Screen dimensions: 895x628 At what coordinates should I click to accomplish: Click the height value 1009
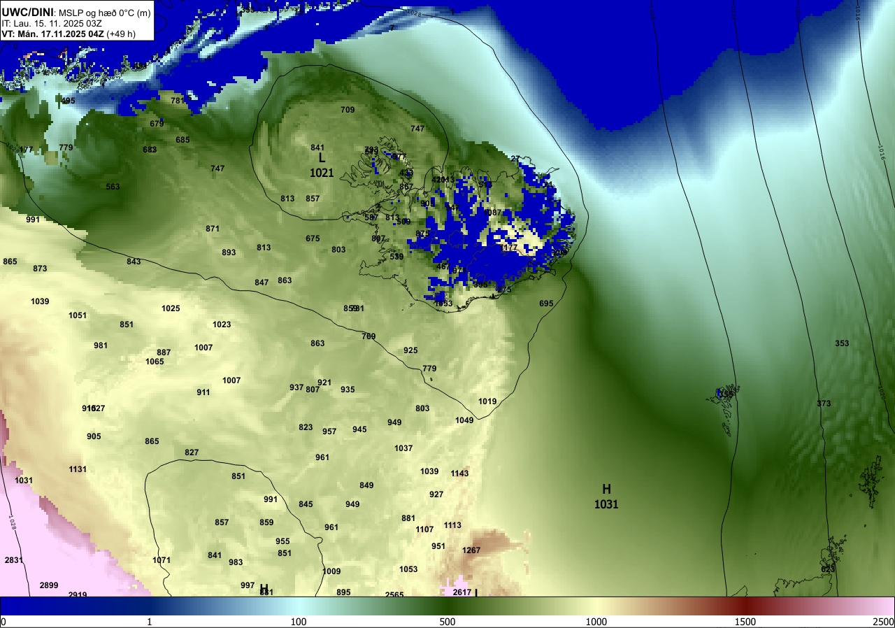click(x=331, y=571)
